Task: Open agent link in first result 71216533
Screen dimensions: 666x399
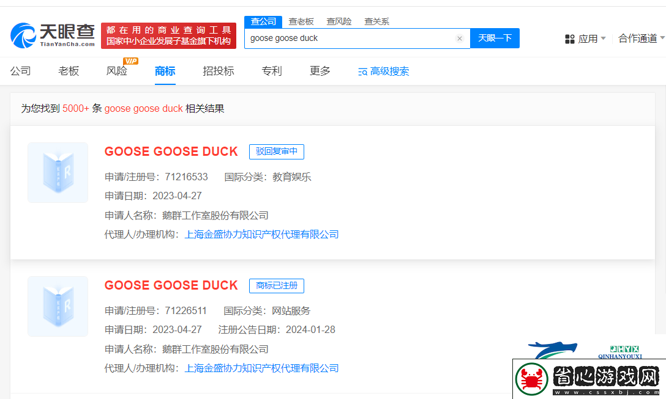Action: point(261,235)
